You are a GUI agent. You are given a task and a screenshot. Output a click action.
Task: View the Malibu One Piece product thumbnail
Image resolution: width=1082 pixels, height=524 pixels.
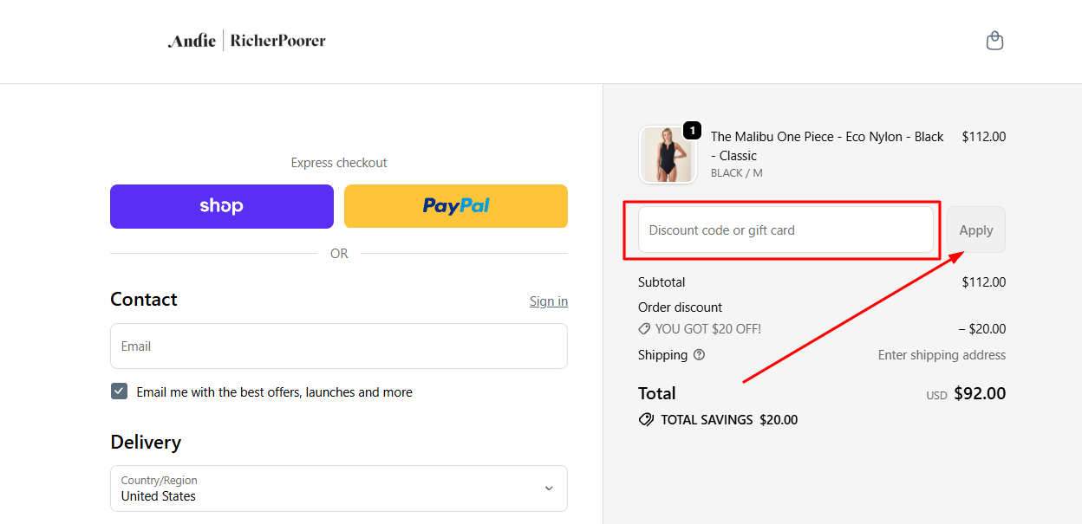[668, 154]
